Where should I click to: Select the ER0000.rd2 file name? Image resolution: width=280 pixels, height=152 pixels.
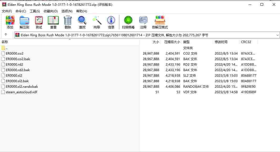point(14,64)
